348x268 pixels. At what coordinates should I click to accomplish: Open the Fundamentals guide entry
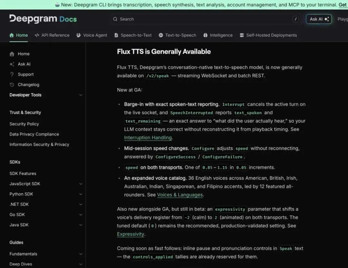click(23, 254)
